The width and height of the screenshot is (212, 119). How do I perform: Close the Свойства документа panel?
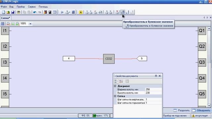[x=160, y=76]
